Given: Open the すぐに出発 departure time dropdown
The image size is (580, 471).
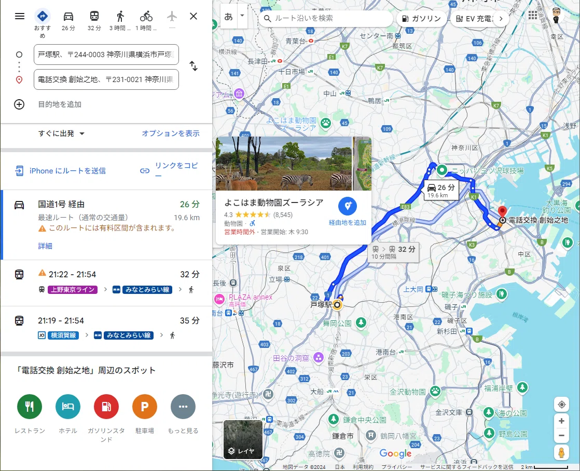Looking at the screenshot, I should click(61, 133).
